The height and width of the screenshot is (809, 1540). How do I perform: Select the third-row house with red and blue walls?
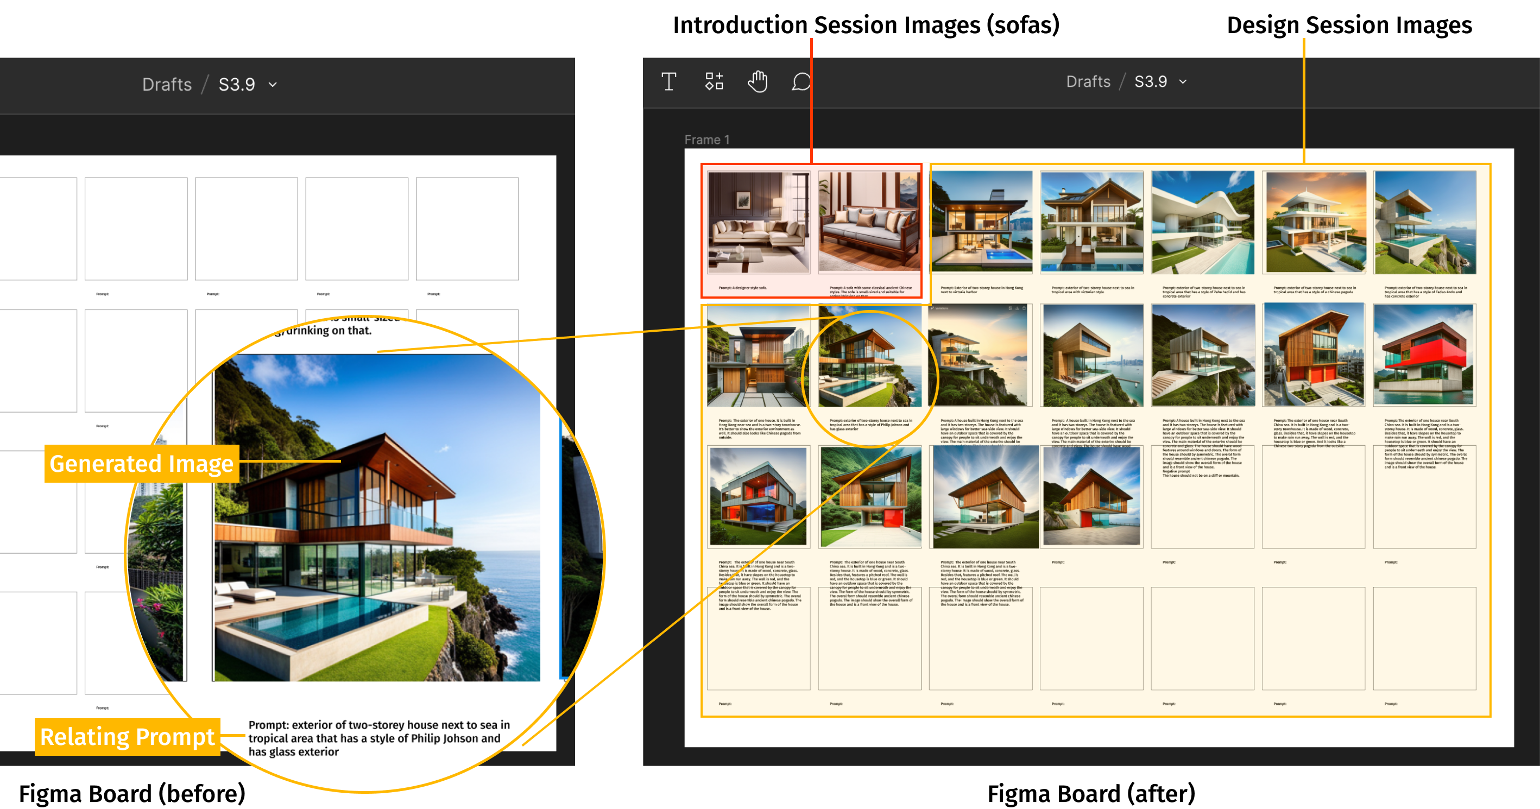[x=758, y=496]
